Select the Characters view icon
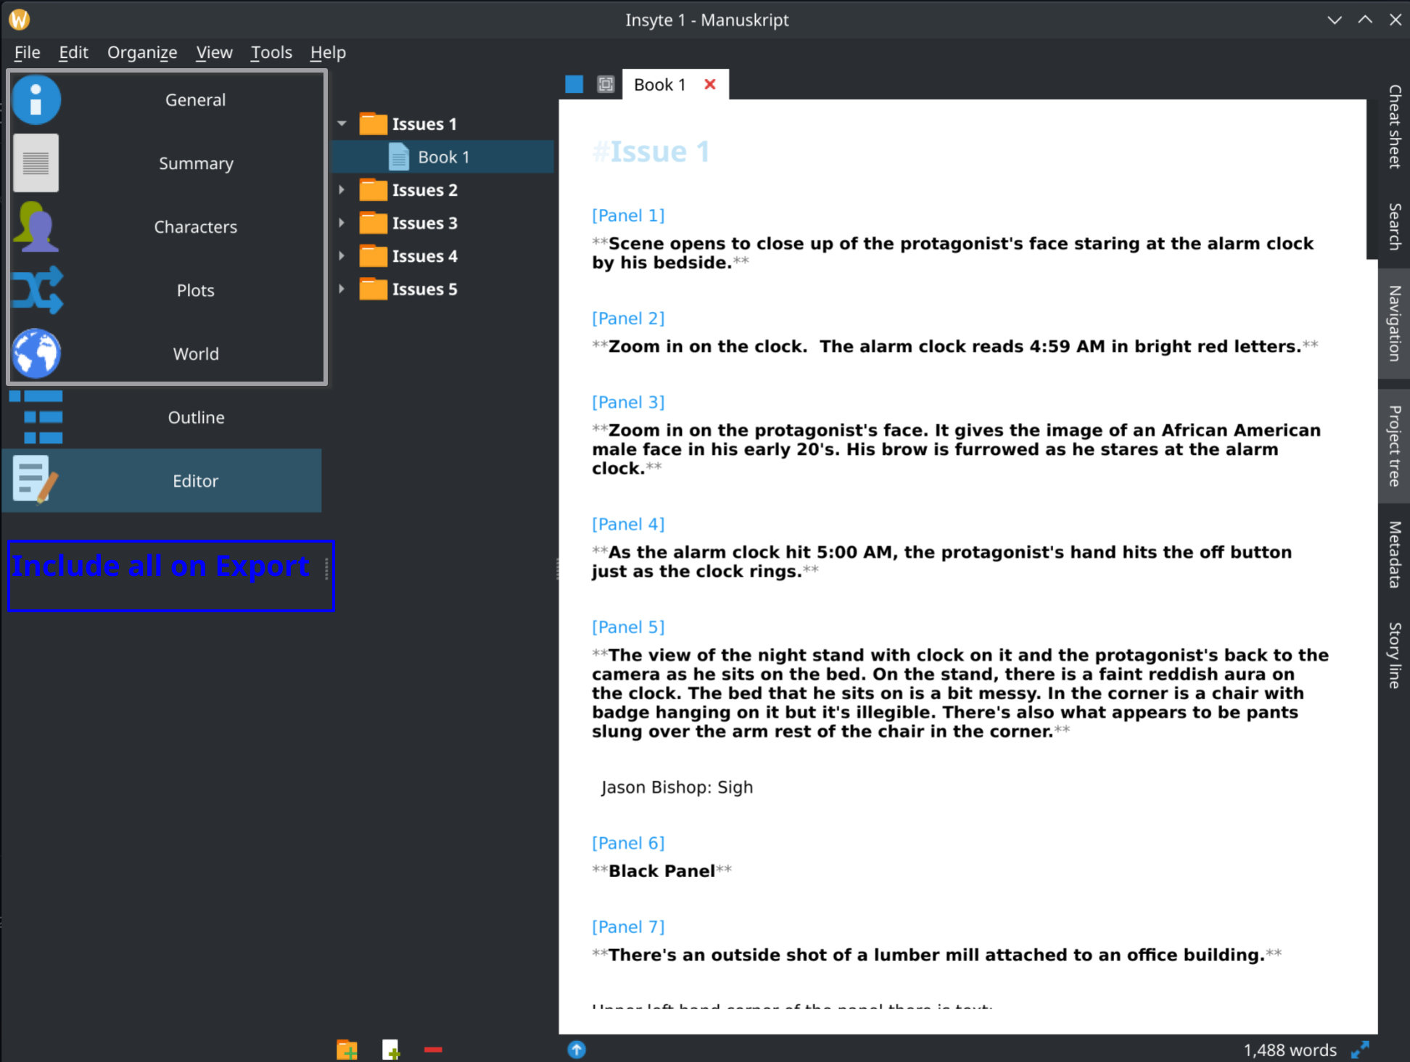This screenshot has height=1062, width=1410. pyautogui.click(x=36, y=226)
